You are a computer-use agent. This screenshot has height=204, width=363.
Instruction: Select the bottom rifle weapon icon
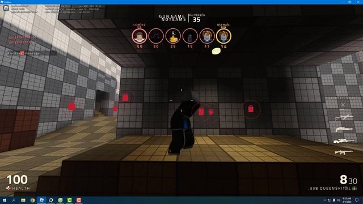(x=344, y=152)
